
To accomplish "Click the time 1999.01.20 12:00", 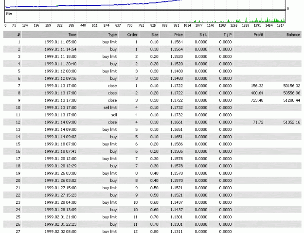I will tap(60, 159).
